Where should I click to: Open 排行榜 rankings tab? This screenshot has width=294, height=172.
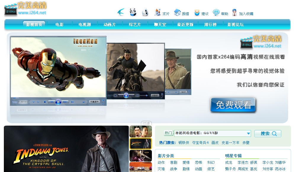point(210,25)
